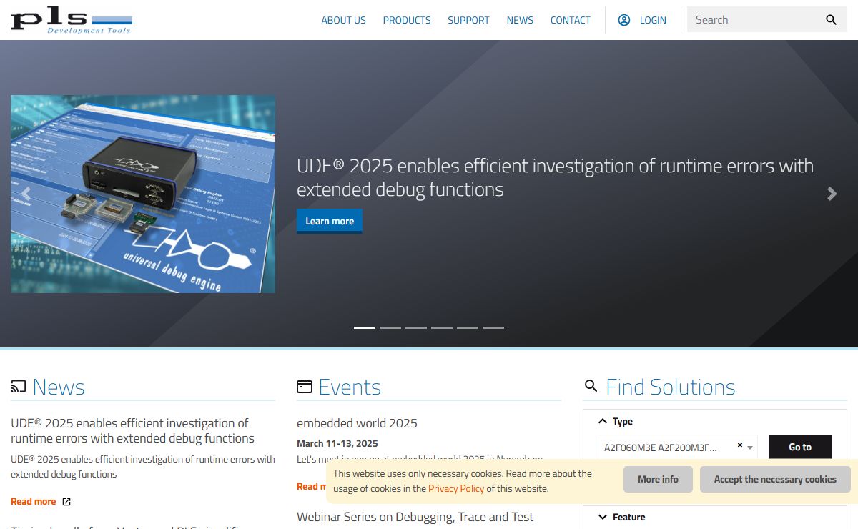Click the More info cookie button
This screenshot has height=529, width=858.
tap(658, 479)
